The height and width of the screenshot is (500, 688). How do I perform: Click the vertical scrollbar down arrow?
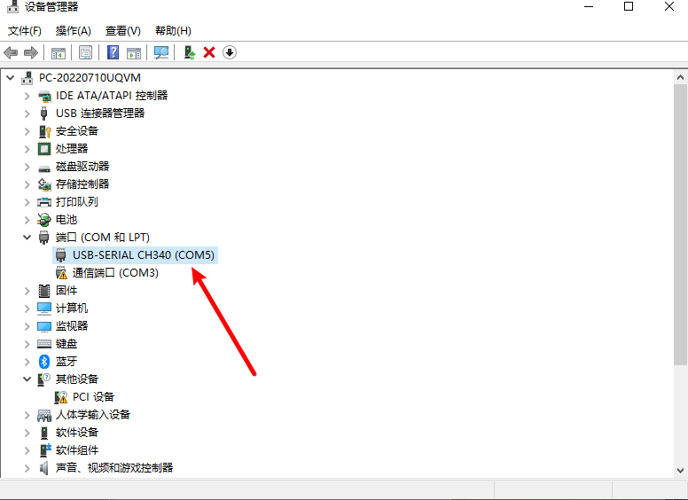(680, 469)
